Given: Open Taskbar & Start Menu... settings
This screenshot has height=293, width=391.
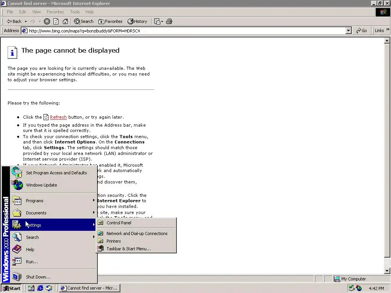Looking at the screenshot, I should click(x=136, y=249).
